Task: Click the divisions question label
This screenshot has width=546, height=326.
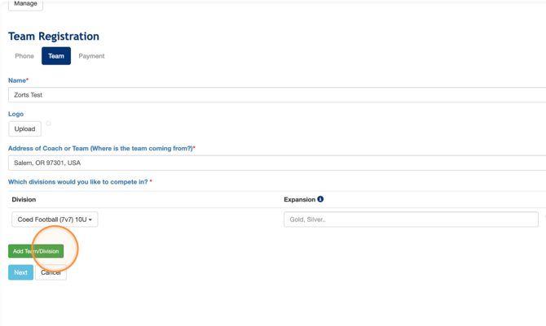Action: pos(78,182)
